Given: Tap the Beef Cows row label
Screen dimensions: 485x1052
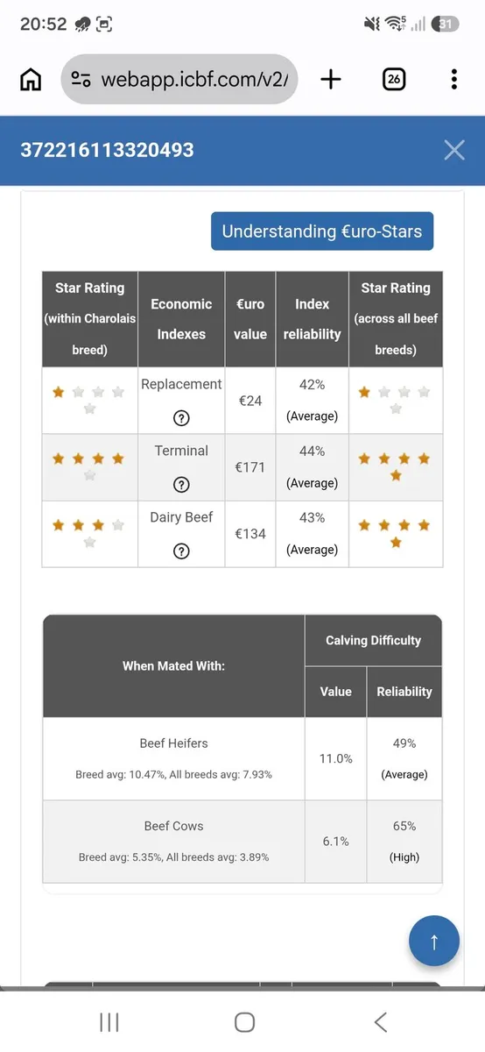Looking at the screenshot, I should click(173, 826).
